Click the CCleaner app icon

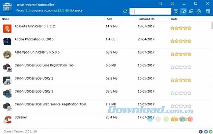[x=7, y=120]
